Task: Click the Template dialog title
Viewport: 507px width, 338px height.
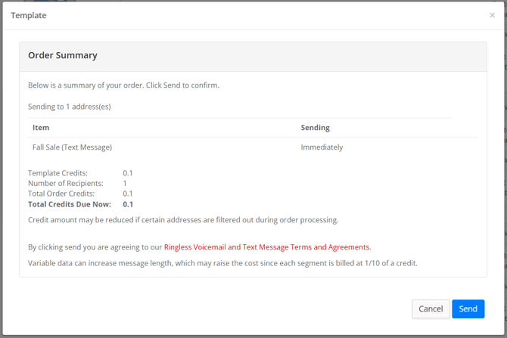Action: [x=29, y=16]
